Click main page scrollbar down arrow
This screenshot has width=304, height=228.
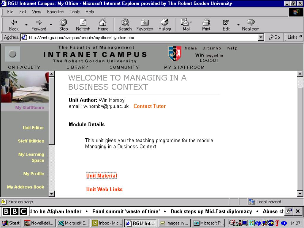pyautogui.click(x=300, y=194)
